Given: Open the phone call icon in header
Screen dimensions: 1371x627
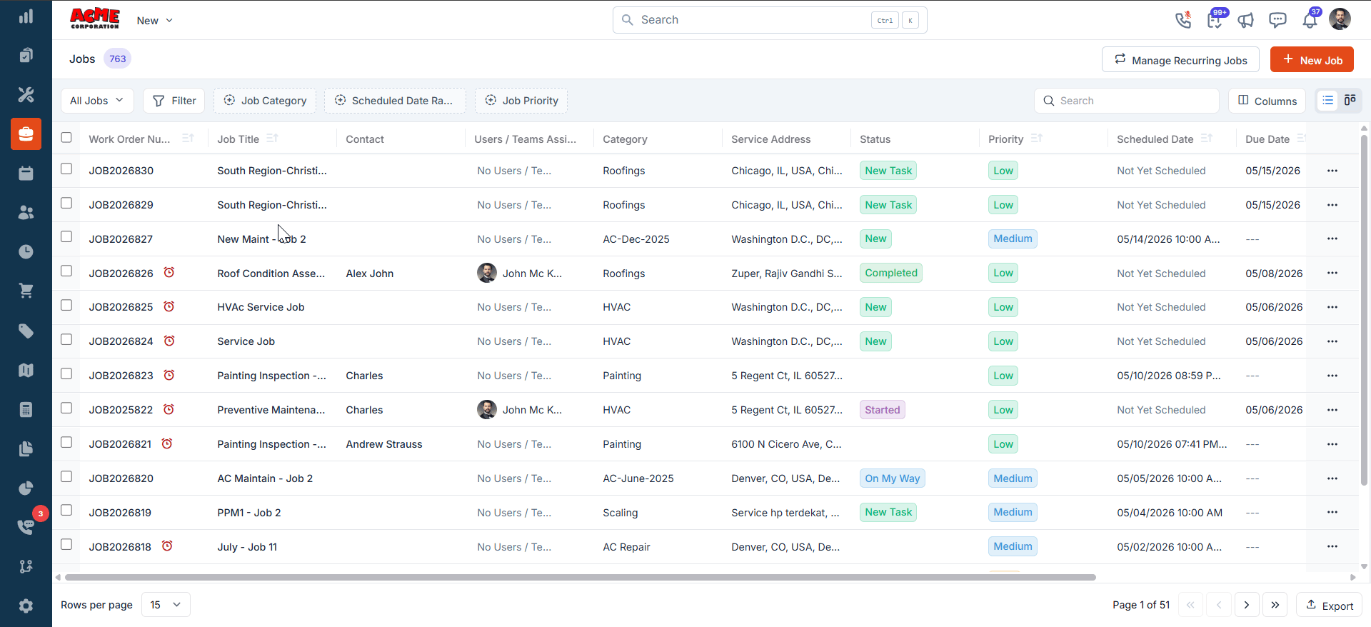Looking at the screenshot, I should click(x=1183, y=20).
